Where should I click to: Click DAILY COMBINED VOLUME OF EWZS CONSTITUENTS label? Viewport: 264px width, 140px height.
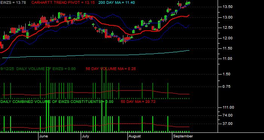pos(57,102)
